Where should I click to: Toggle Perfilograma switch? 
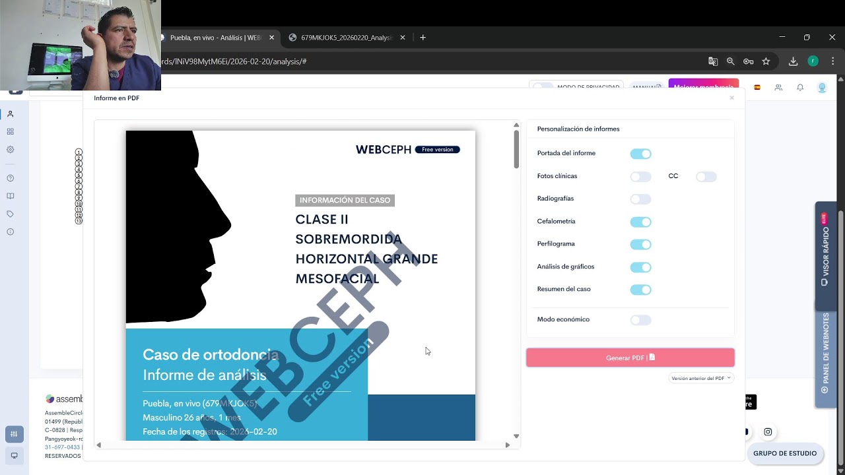[x=640, y=245]
